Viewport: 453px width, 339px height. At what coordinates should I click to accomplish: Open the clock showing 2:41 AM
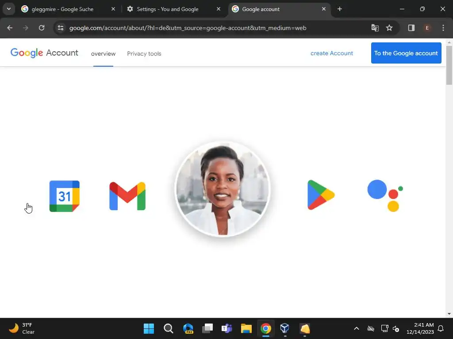(x=420, y=328)
